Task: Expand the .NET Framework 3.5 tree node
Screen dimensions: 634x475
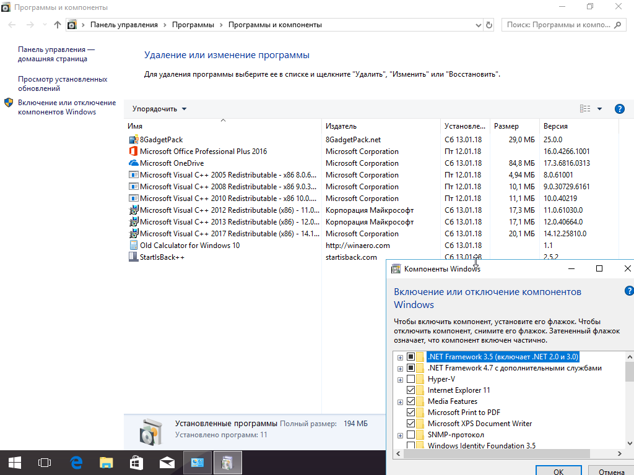Action: pos(400,357)
